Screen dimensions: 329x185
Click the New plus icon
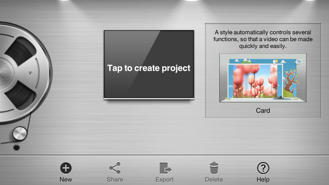(x=66, y=168)
